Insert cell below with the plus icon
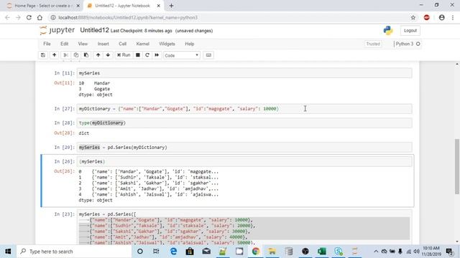Viewport: 460px width, 258px height. click(x=55, y=55)
